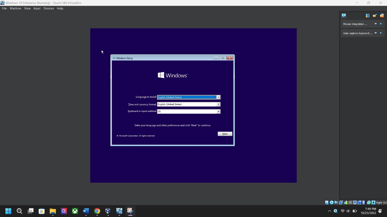Open the optical disk status icon
Image resolution: width=387 pixels, height=217 pixels.
(x=332, y=203)
